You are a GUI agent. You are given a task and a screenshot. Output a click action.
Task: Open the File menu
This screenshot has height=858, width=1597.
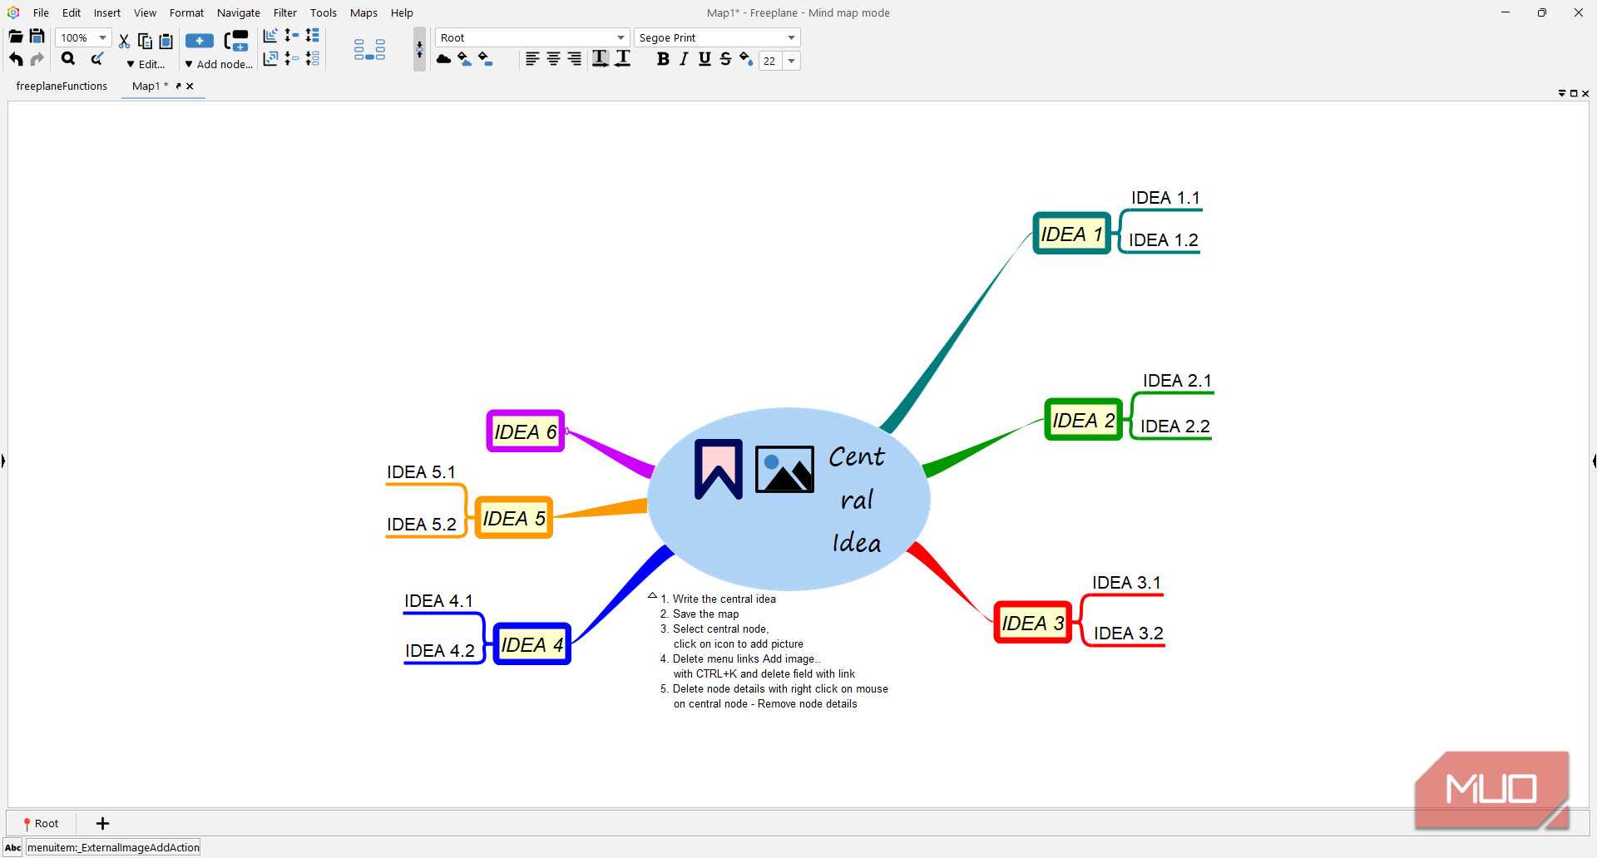pyautogui.click(x=41, y=12)
